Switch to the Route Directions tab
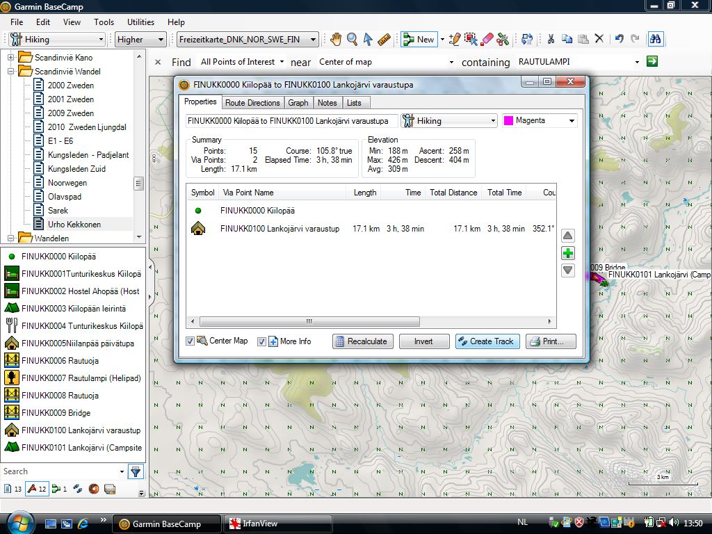Viewport: 712px width, 534px height. (252, 103)
